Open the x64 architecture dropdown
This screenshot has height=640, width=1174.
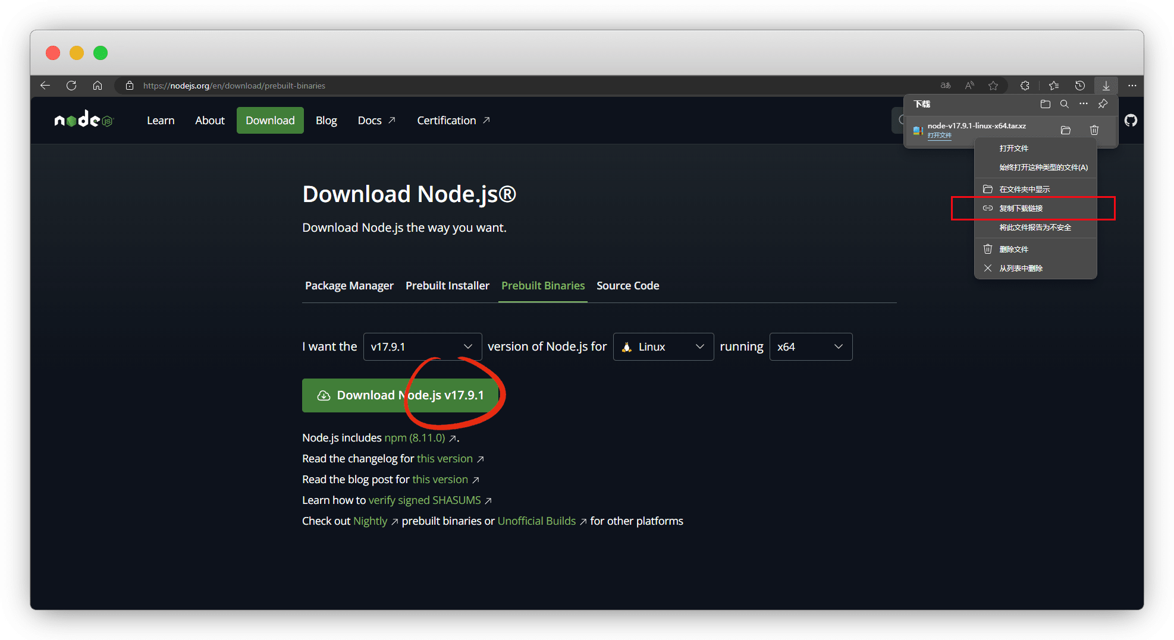click(x=811, y=346)
